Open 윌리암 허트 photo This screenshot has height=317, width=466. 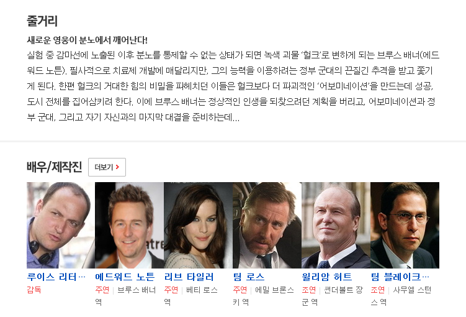pos(336,226)
